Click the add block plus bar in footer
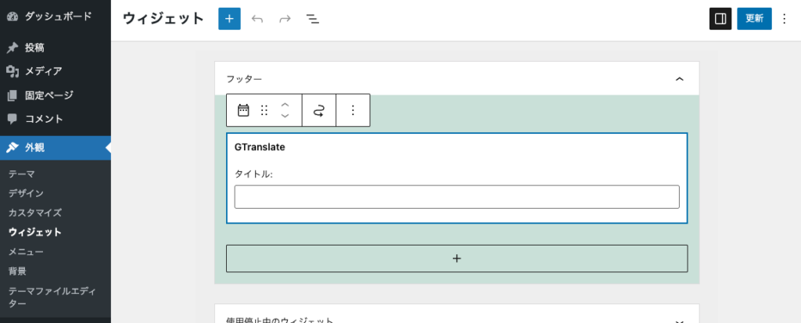 tap(457, 258)
